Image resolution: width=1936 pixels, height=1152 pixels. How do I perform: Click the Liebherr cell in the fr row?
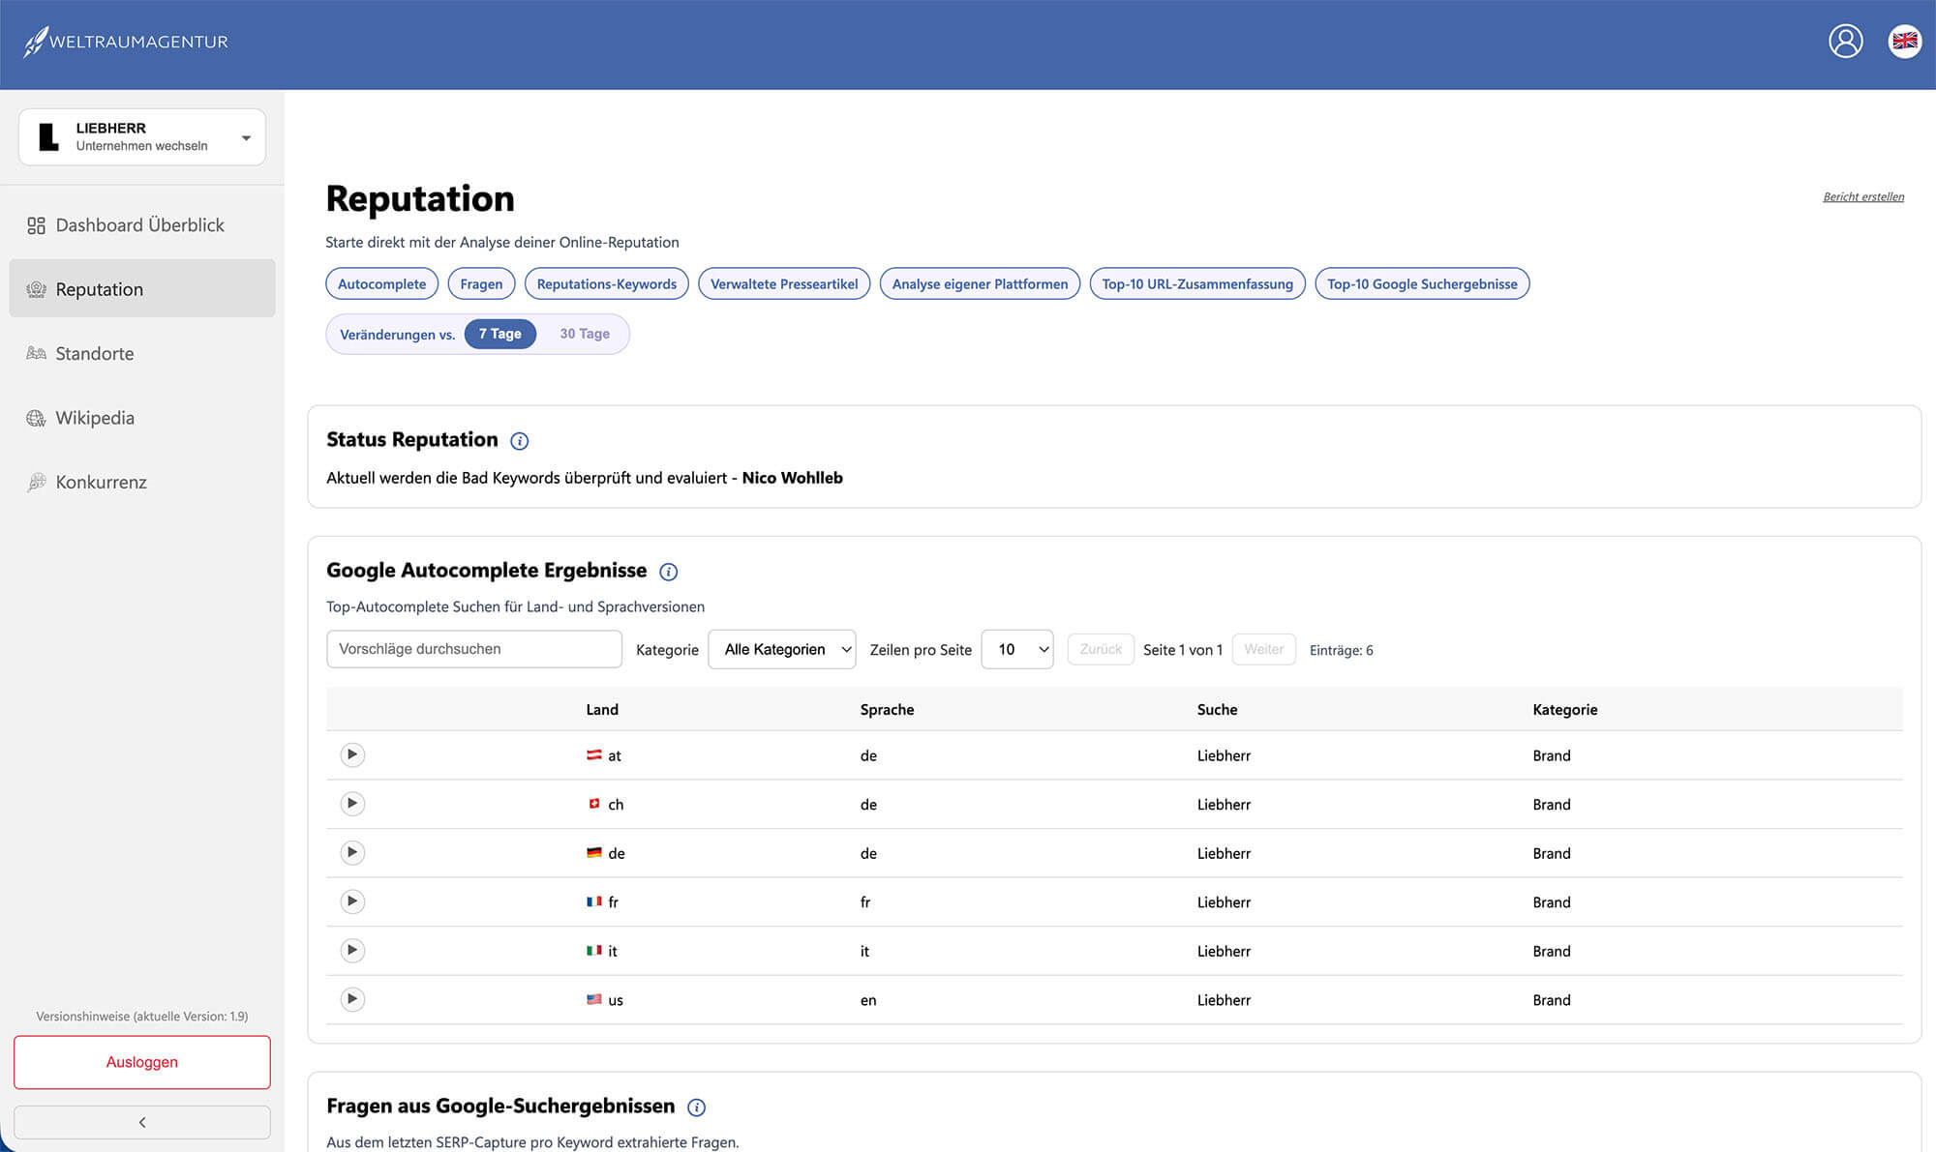click(1224, 902)
